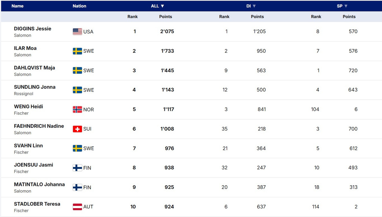Click the Norway flag in Weng Heidi's row
The height and width of the screenshot is (217, 382).
pos(77,110)
